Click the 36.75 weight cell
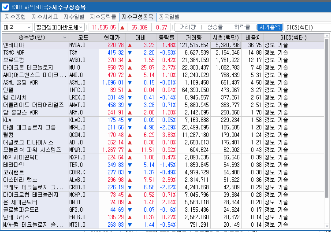Image resolution: width=331 pixels, height=232 pixels. click(x=252, y=45)
